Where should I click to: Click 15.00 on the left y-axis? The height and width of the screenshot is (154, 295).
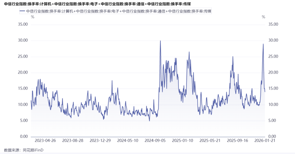coord(23,88)
